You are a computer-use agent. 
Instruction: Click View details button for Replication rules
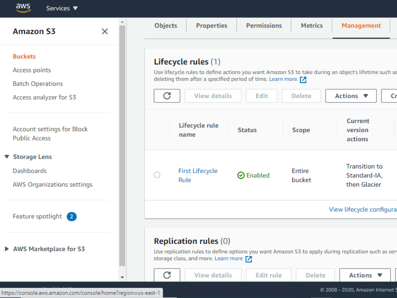[x=213, y=275]
